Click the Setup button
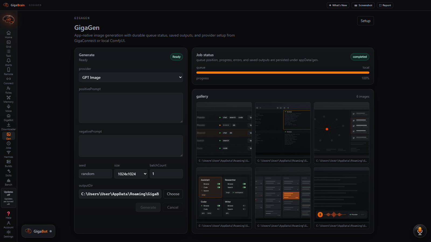 click(x=366, y=21)
